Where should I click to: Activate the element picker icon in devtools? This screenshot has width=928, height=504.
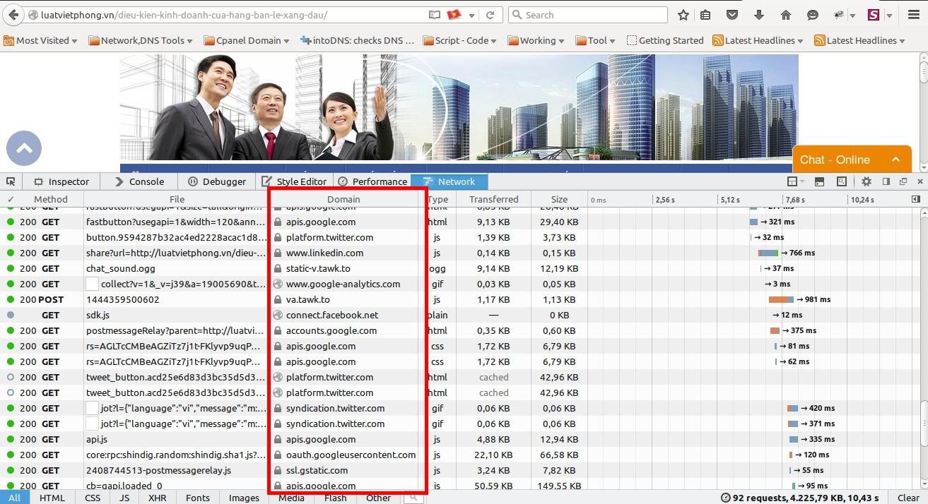[x=12, y=181]
